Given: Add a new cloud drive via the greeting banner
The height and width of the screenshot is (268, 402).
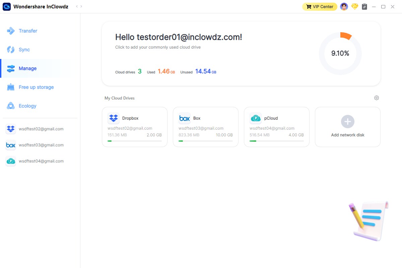Looking at the screenshot, I should point(158,47).
